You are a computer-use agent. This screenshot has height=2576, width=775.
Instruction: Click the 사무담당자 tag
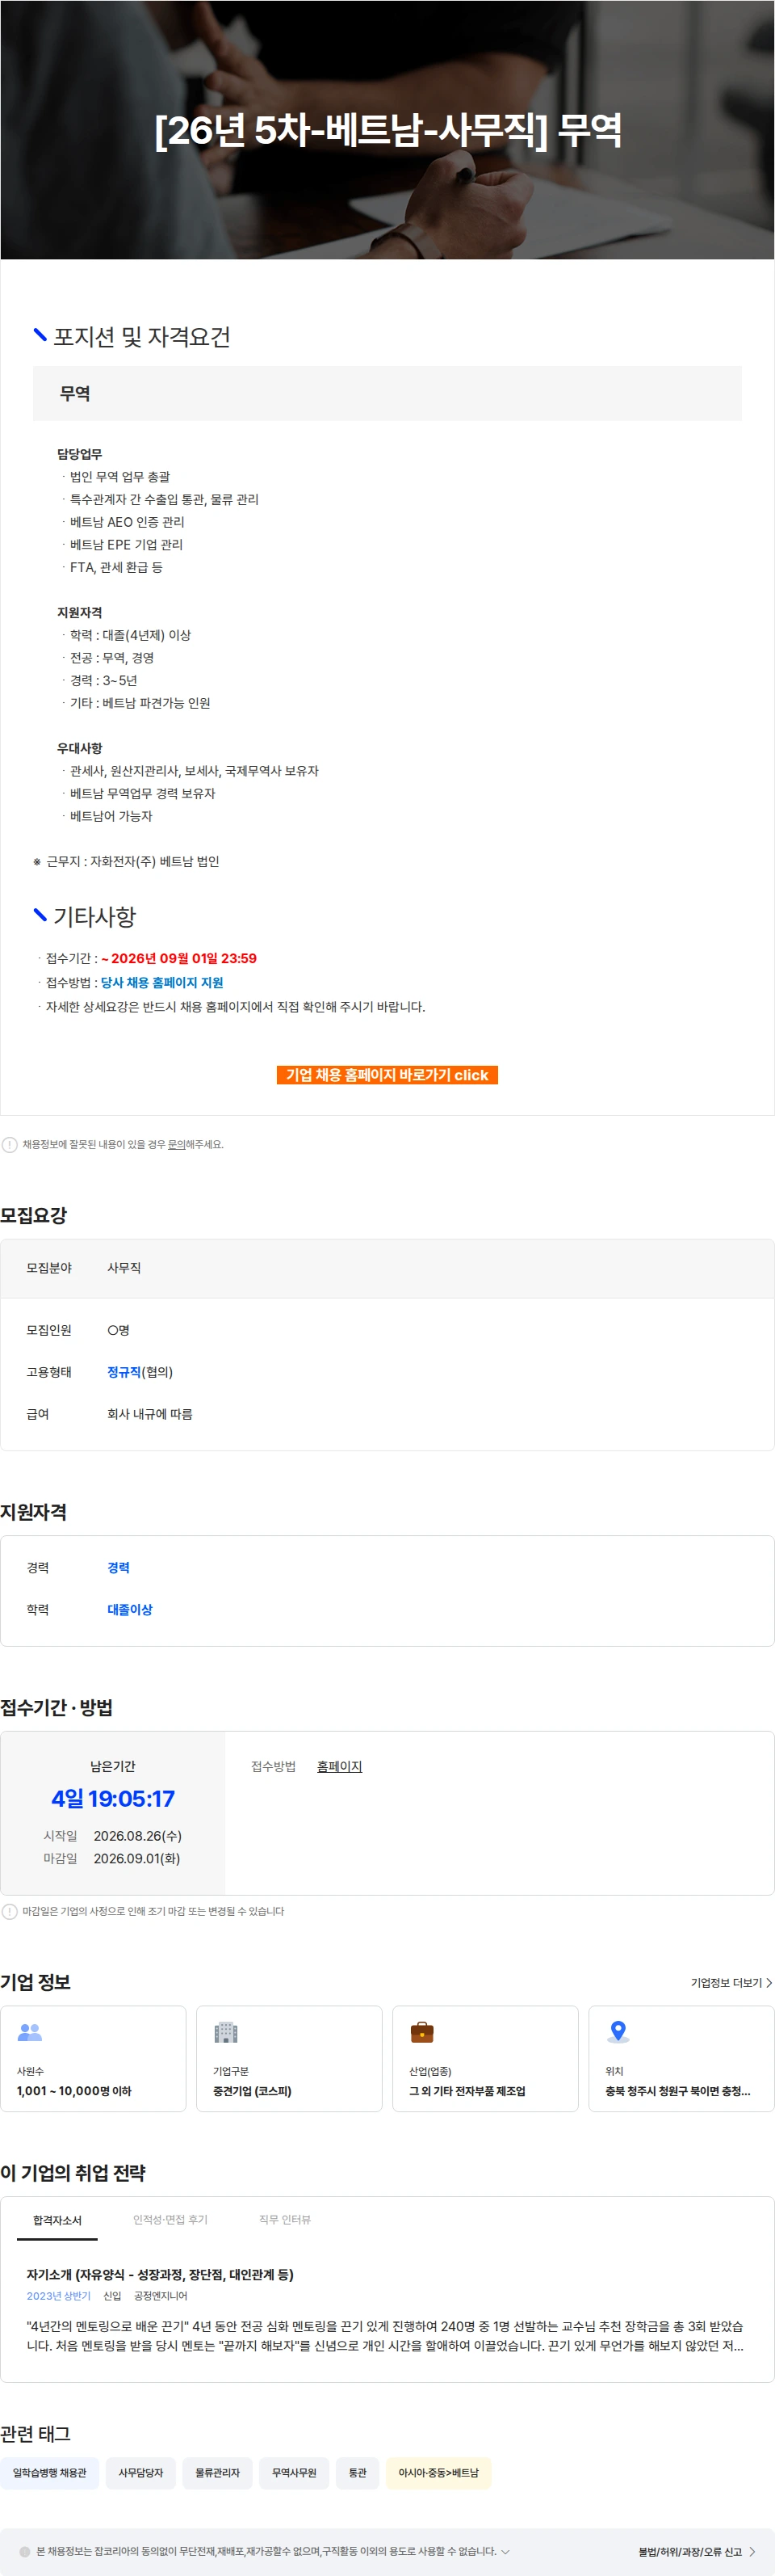point(140,2472)
